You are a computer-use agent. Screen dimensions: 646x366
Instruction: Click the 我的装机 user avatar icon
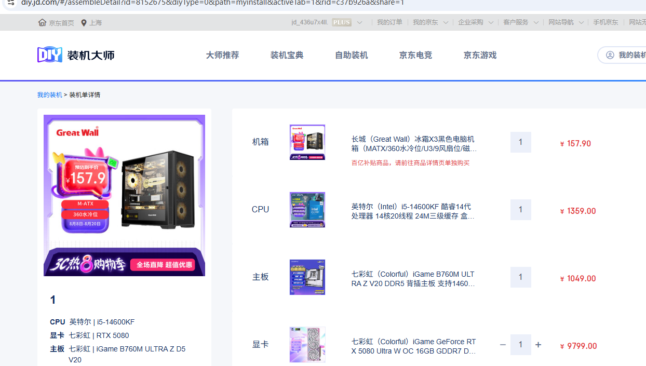pos(610,55)
